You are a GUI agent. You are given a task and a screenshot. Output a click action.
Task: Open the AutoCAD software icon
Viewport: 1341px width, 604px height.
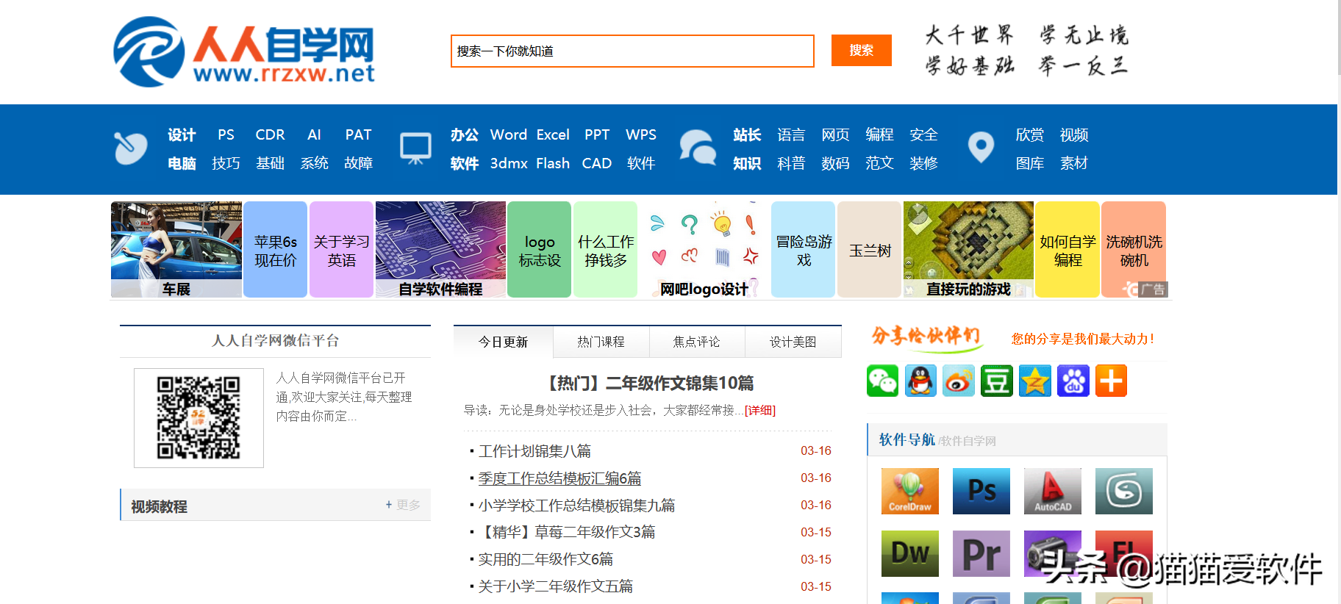pyautogui.click(x=1053, y=491)
